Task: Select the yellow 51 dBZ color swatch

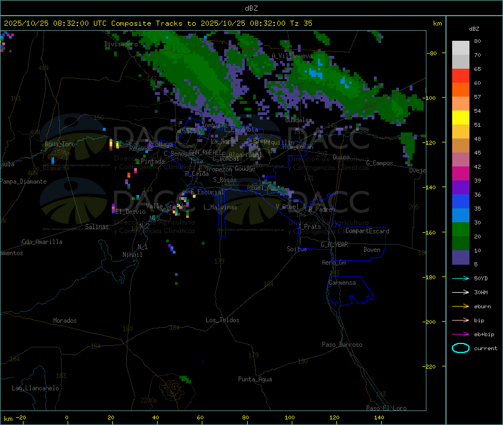Action: [461, 118]
